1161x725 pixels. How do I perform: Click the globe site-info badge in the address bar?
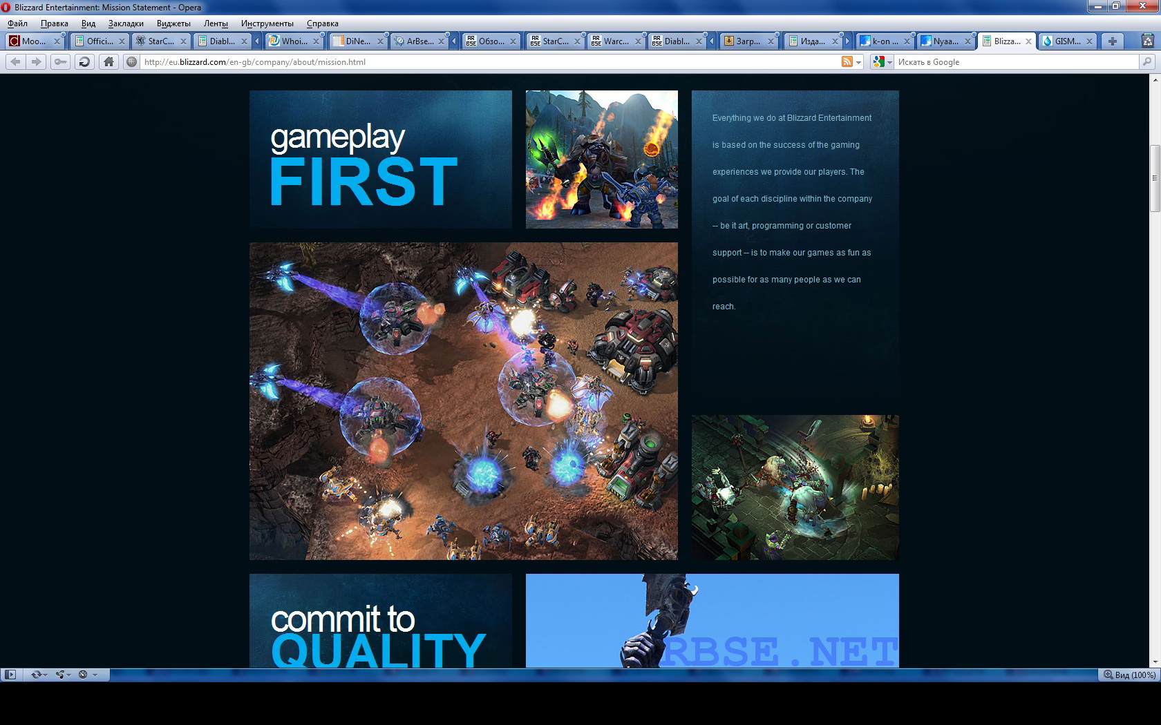point(132,62)
